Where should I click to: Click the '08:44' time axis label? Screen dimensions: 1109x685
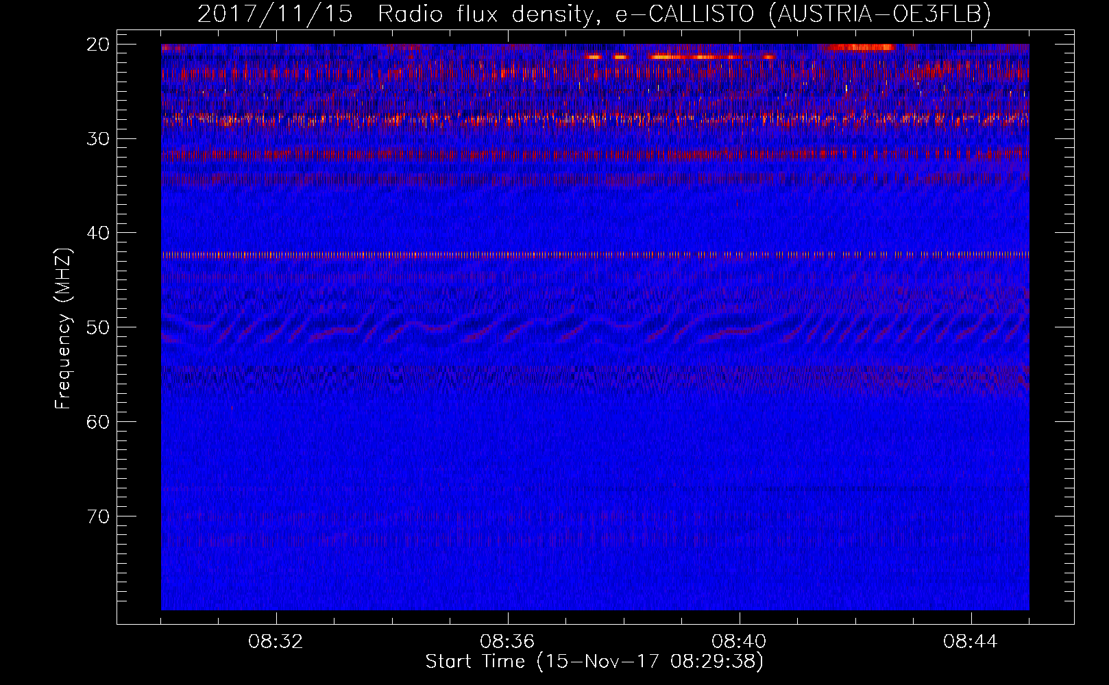pos(971,642)
